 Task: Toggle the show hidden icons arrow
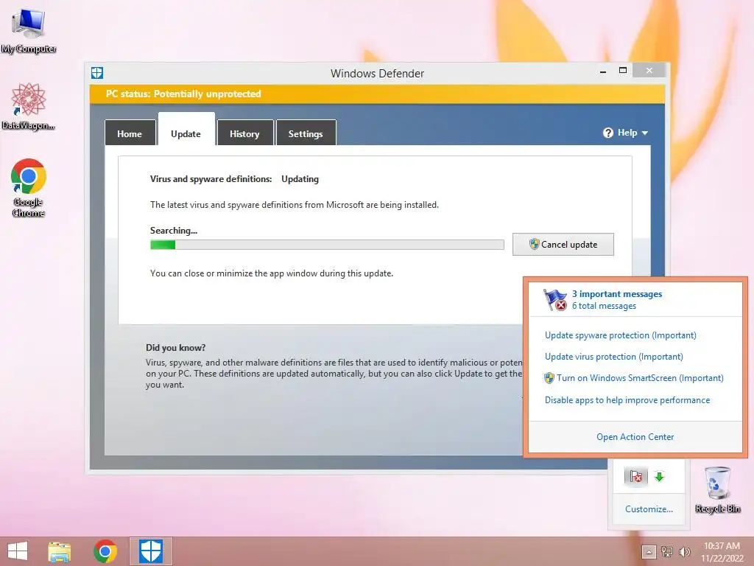pyautogui.click(x=648, y=551)
